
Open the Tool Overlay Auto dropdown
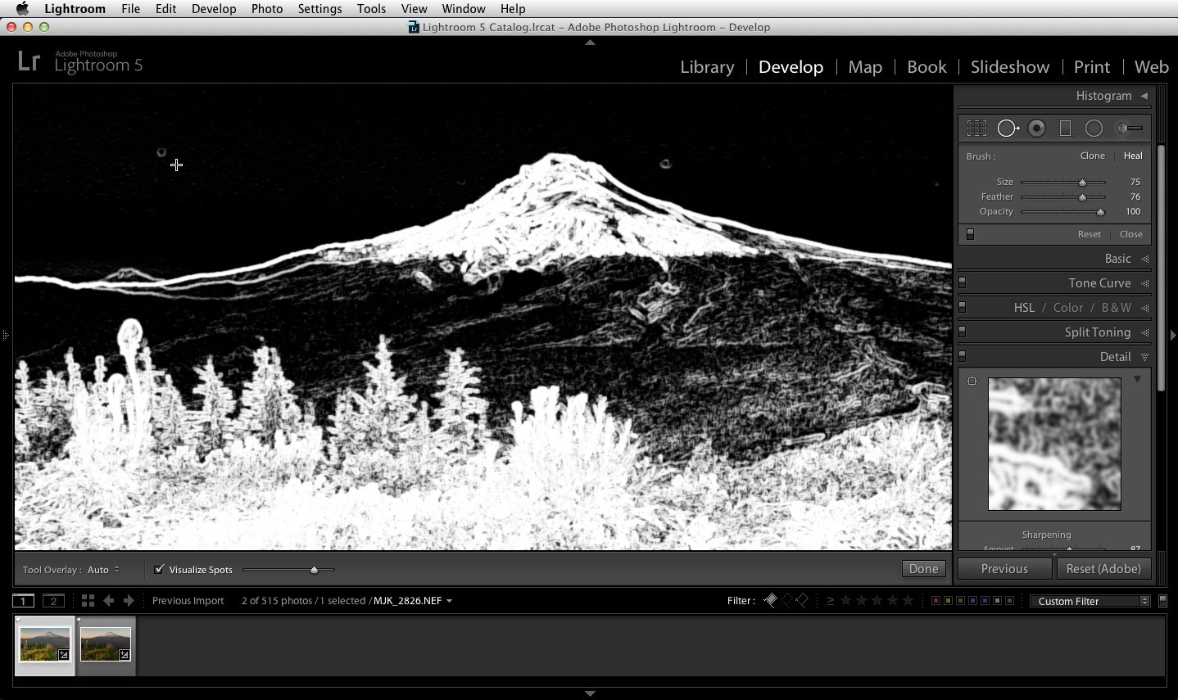(x=103, y=570)
